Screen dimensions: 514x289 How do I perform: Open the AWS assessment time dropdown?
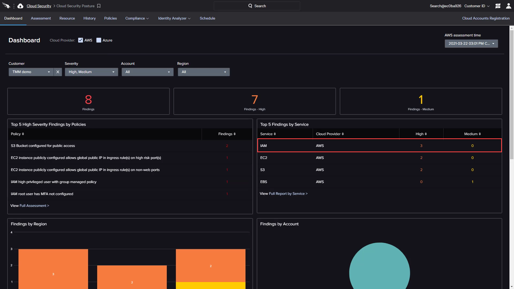click(x=471, y=44)
